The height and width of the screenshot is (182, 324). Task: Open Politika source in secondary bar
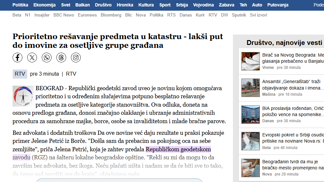point(156,15)
